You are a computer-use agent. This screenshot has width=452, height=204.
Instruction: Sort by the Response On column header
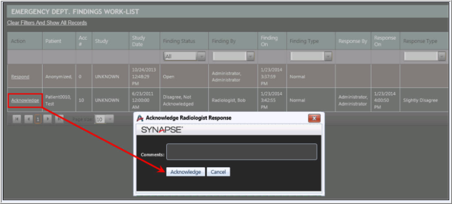tap(386, 41)
